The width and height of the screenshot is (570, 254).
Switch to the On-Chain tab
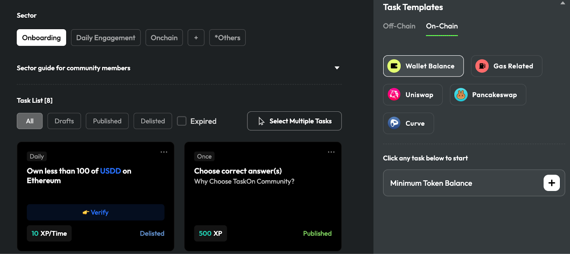pos(442,26)
